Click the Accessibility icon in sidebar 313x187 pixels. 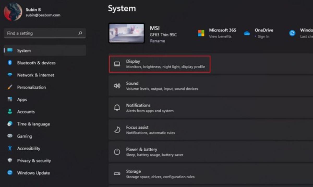click(10, 148)
